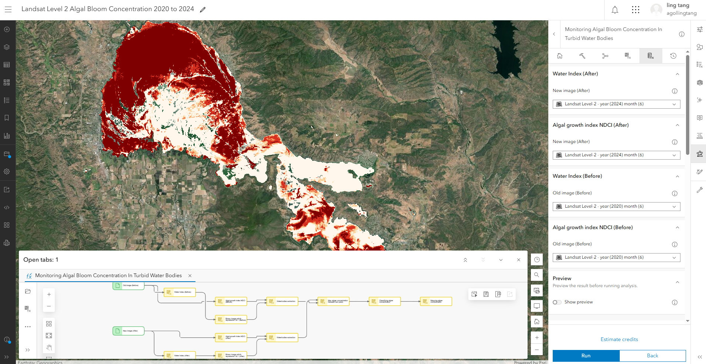Zoom in on the function editor canvas
This screenshot has height=364, width=706.
[x=49, y=295]
